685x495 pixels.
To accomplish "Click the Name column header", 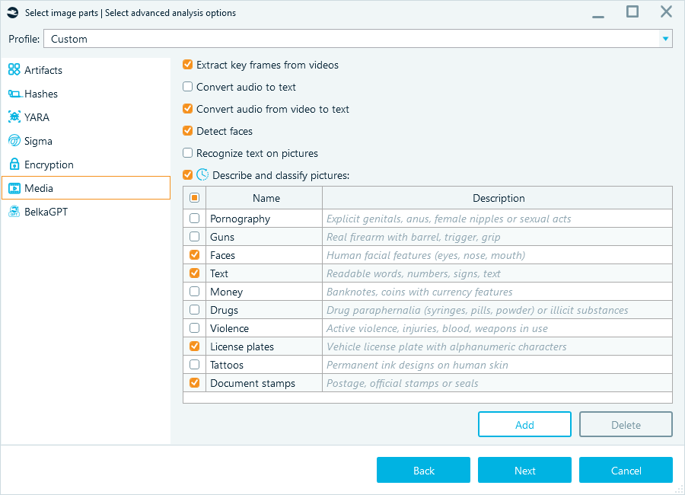I will pos(266,198).
